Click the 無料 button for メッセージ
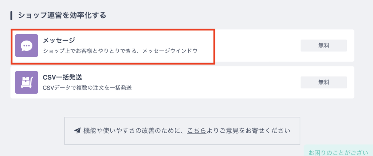The image size is (373, 156). (x=323, y=45)
